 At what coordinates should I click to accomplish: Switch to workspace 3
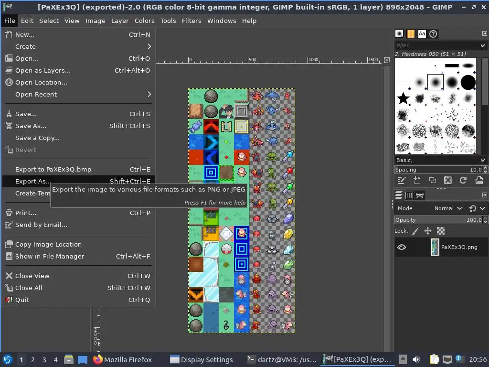(44, 360)
